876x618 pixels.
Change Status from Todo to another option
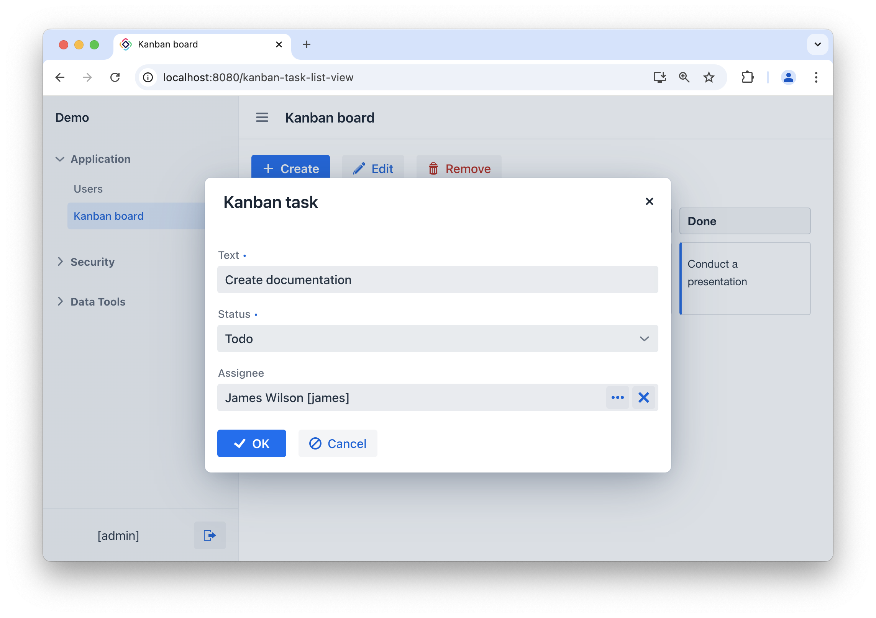point(438,338)
